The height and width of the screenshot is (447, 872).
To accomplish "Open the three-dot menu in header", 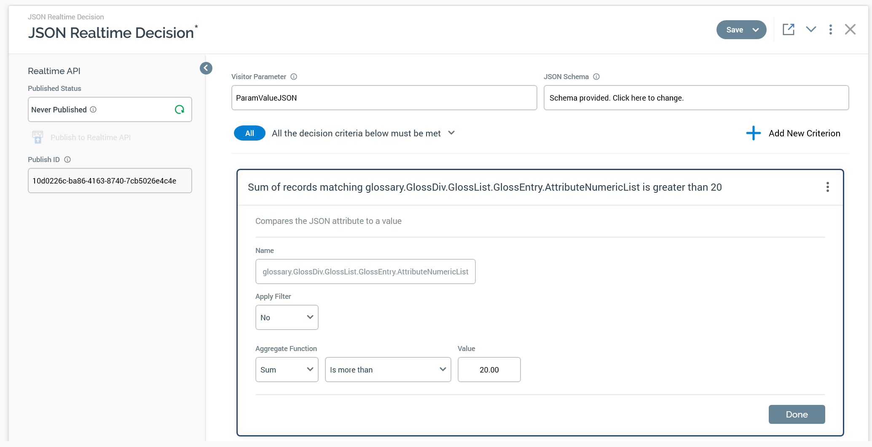I will [830, 29].
